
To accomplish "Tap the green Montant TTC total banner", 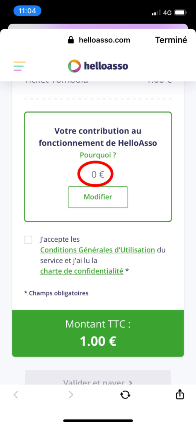I will (x=98, y=333).
